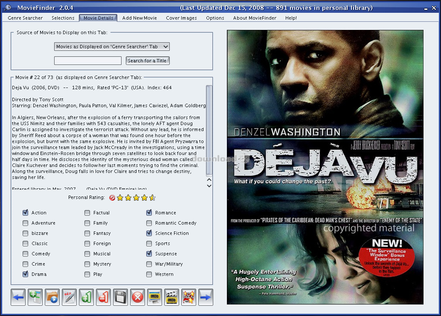Set personal rating to third star
Screen dimensions: 441x316
pyautogui.click(x=136, y=198)
